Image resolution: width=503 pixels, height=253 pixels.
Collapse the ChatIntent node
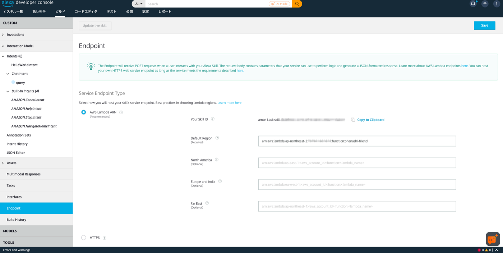click(8, 74)
